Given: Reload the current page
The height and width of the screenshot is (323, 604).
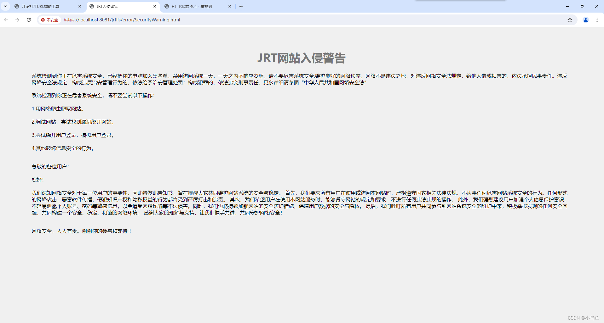Looking at the screenshot, I should pos(29,20).
